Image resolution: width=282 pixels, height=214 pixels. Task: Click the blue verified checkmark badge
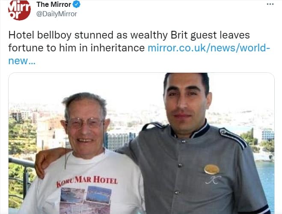tap(77, 5)
